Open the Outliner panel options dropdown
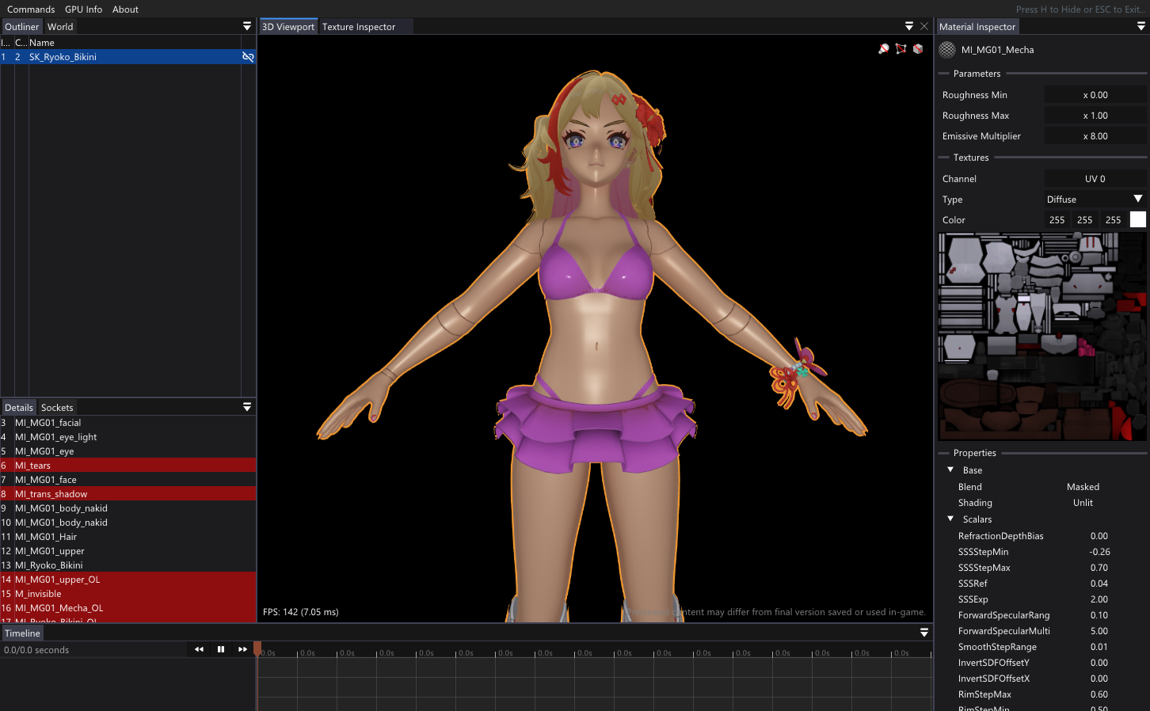The width and height of the screenshot is (1150, 711). click(x=247, y=26)
